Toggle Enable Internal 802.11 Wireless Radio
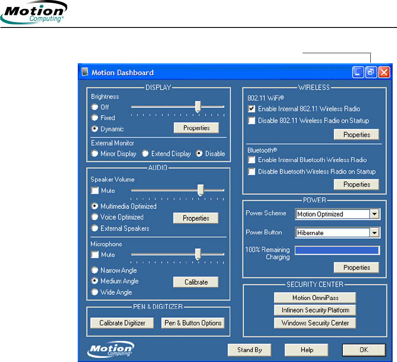 coord(251,109)
